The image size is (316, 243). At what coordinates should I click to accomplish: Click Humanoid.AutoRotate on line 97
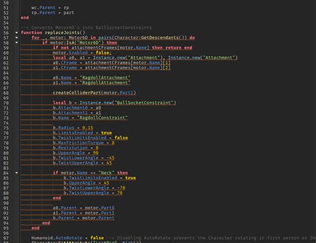click(x=57, y=238)
